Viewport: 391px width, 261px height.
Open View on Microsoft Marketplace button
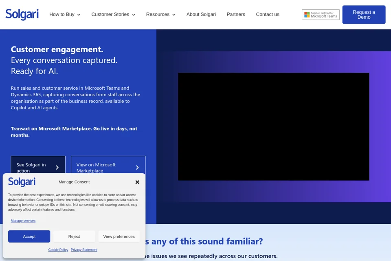pyautogui.click(x=108, y=165)
